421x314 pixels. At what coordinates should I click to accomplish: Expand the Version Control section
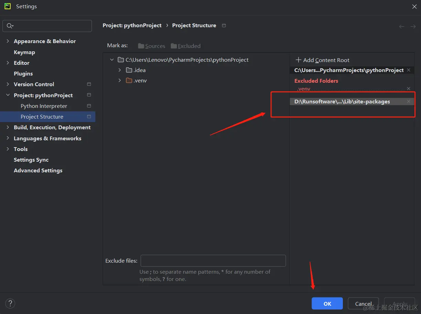coord(8,84)
